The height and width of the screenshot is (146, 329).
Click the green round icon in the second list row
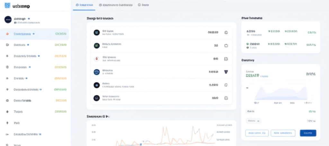(96, 45)
